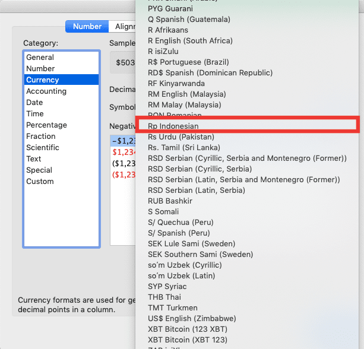Select Percentage category
The width and height of the screenshot is (364, 349).
pyautogui.click(x=62, y=125)
